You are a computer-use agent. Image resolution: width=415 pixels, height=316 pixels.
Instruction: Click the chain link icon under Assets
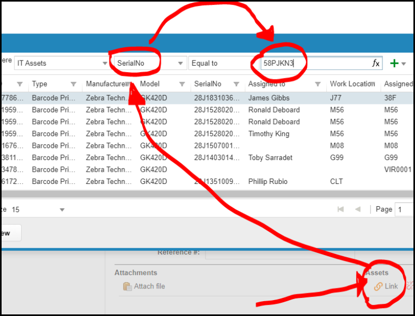point(378,286)
